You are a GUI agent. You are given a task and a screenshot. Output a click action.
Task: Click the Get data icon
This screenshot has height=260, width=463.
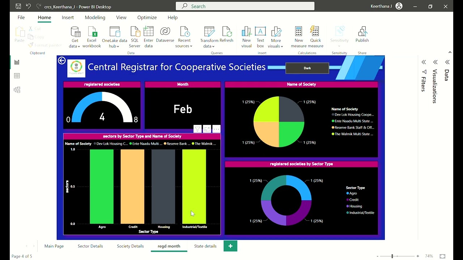(75, 32)
